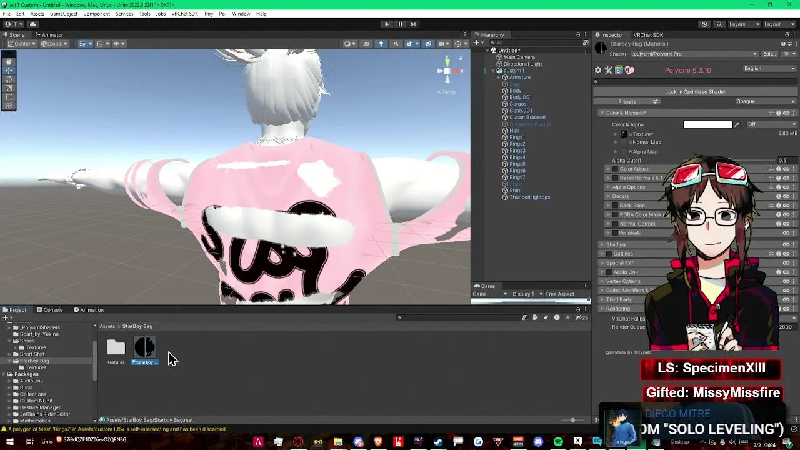Open the shader selection dropdown
The height and width of the screenshot is (450, 800).
click(694, 54)
